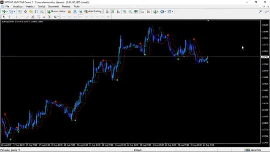Switch to the M15 timeframe
This screenshot has width=270, height=152.
[75, 17]
